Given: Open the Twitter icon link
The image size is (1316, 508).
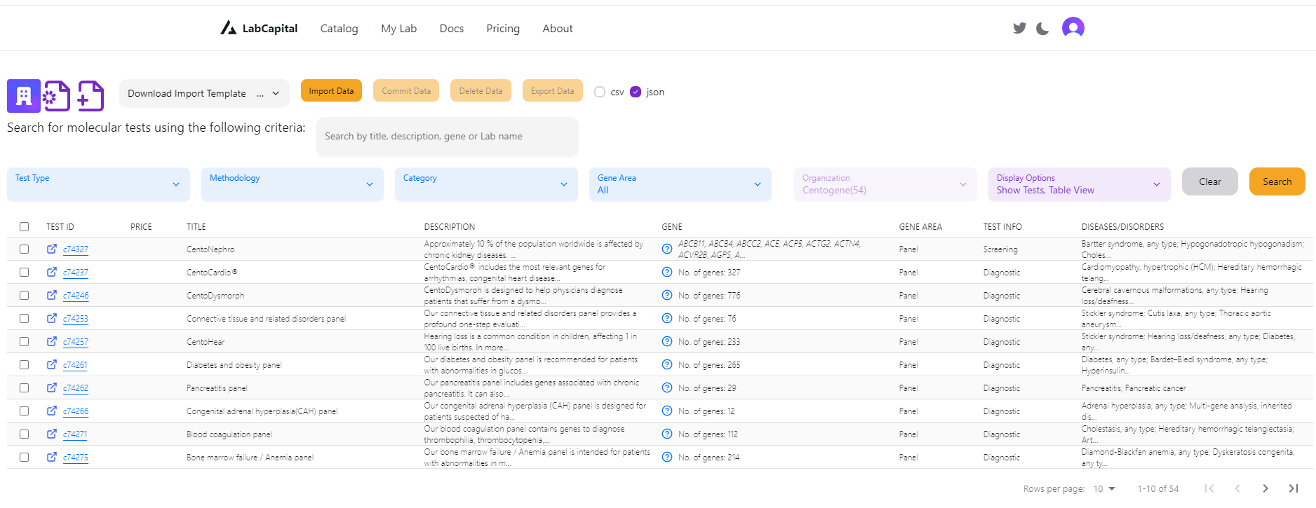Looking at the screenshot, I should coord(1019,28).
